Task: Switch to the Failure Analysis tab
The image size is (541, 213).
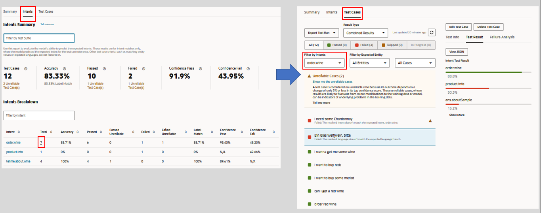Action: [x=502, y=37]
